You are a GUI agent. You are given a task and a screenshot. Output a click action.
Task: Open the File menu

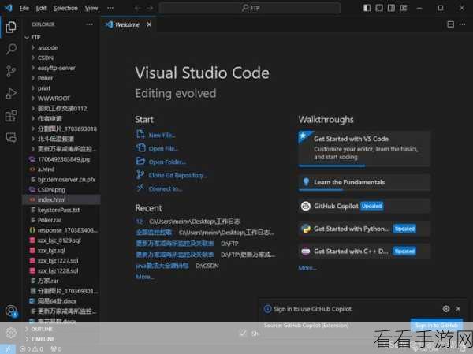tap(24, 8)
